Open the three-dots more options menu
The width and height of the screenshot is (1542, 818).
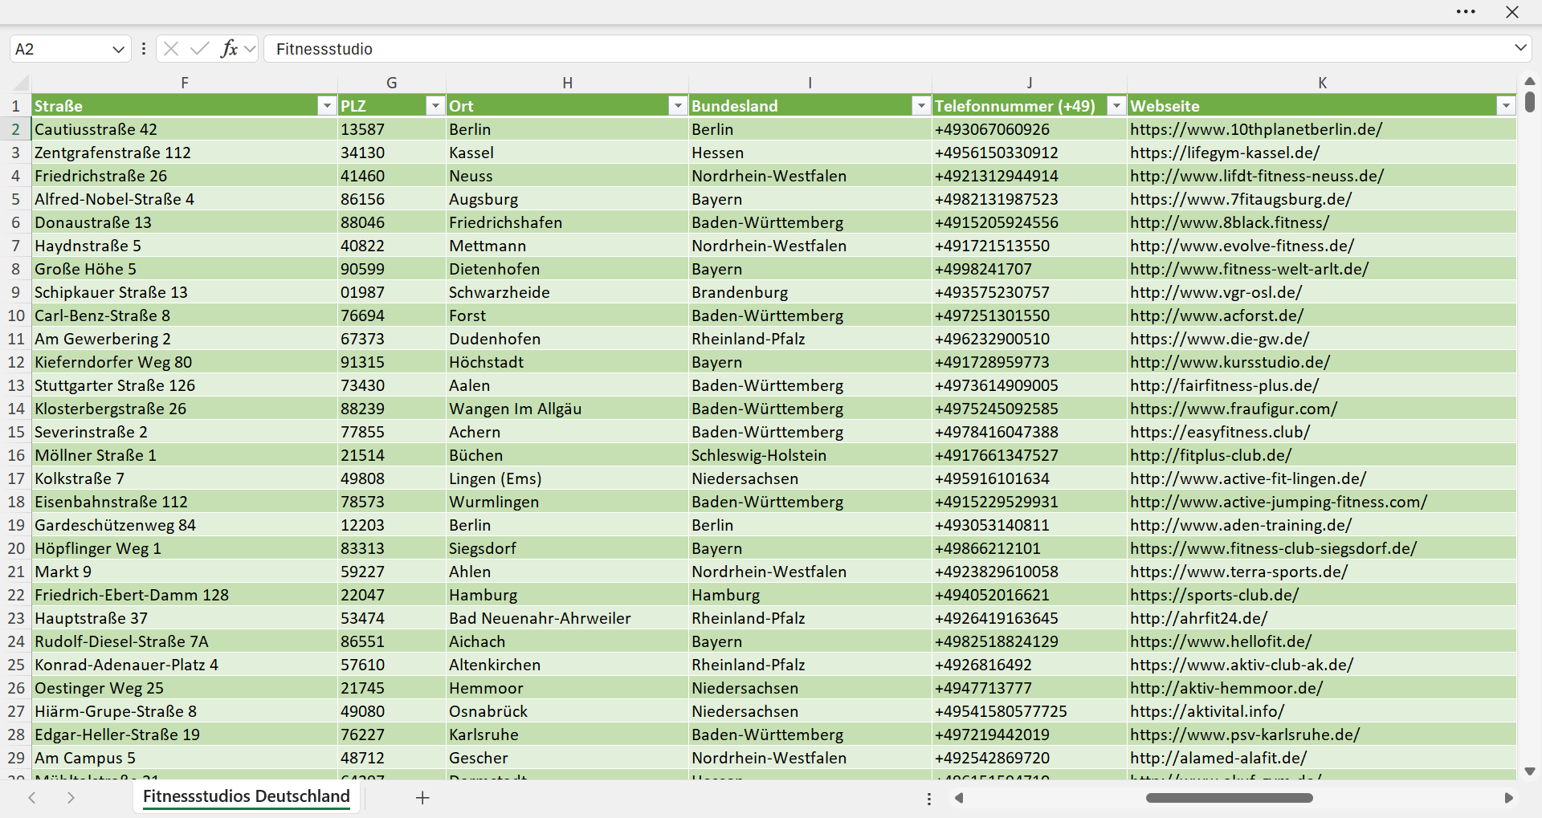pyautogui.click(x=1466, y=12)
